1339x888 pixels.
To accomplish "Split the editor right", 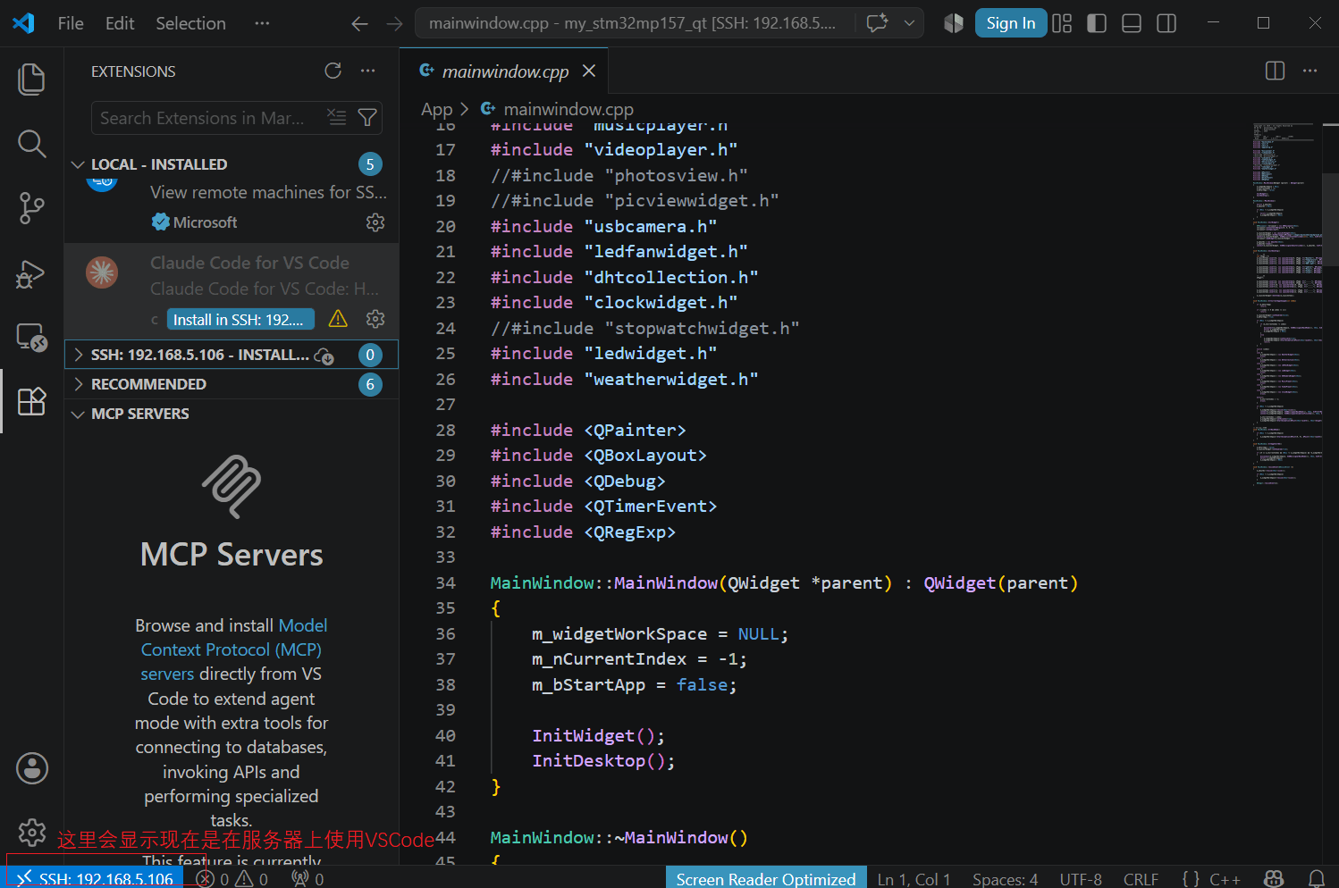I will coord(1276,71).
